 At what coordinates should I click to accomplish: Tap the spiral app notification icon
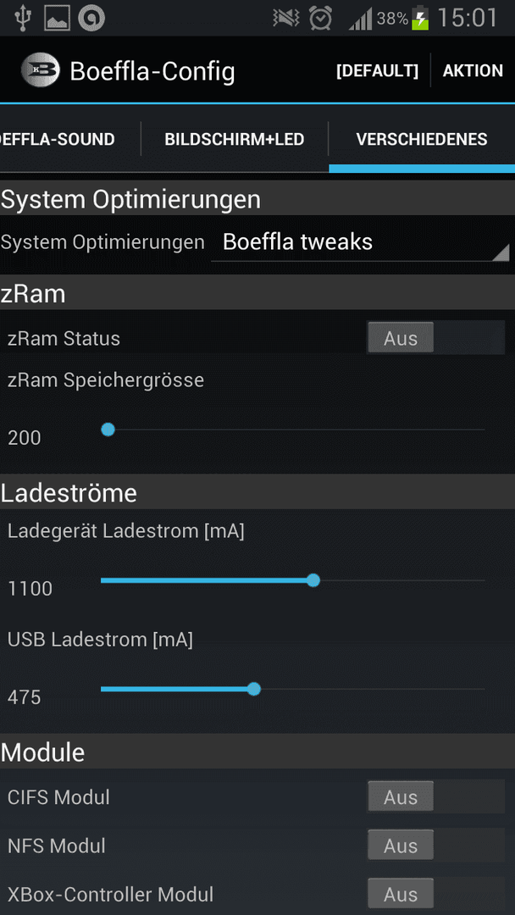(91, 18)
